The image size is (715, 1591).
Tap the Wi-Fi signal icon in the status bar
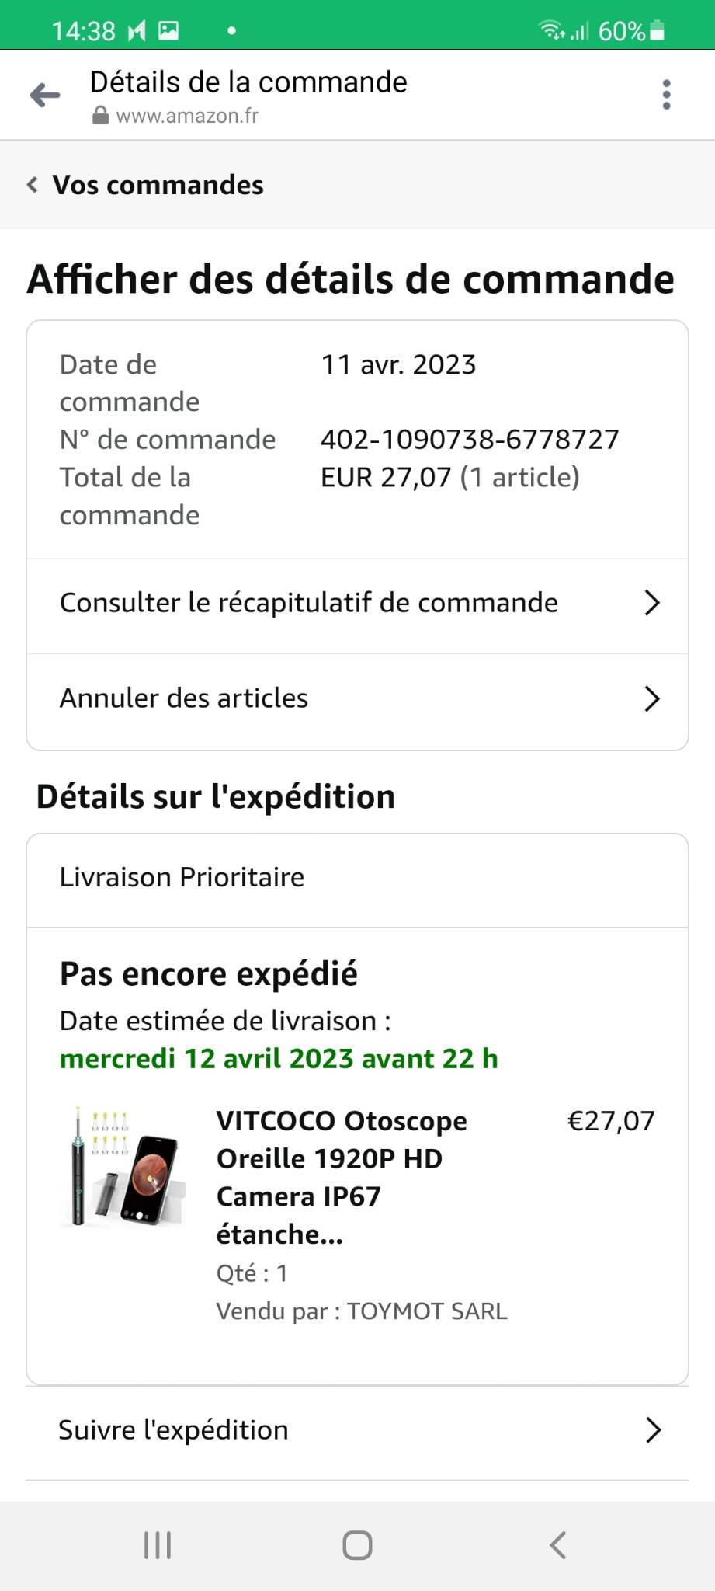[x=551, y=31]
